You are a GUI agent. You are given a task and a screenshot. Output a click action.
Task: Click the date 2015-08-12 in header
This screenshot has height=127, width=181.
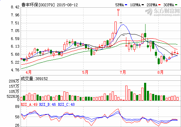67,5
